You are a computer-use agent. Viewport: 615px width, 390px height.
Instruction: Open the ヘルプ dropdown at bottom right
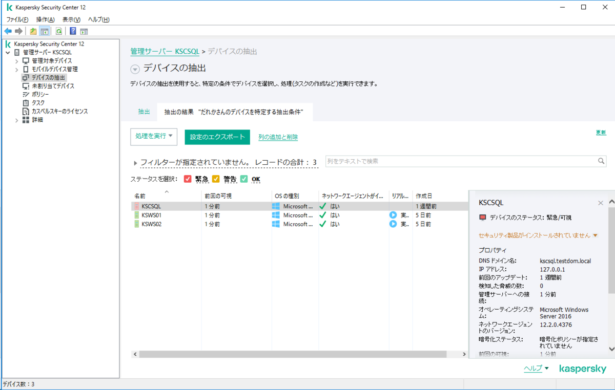tap(536, 368)
